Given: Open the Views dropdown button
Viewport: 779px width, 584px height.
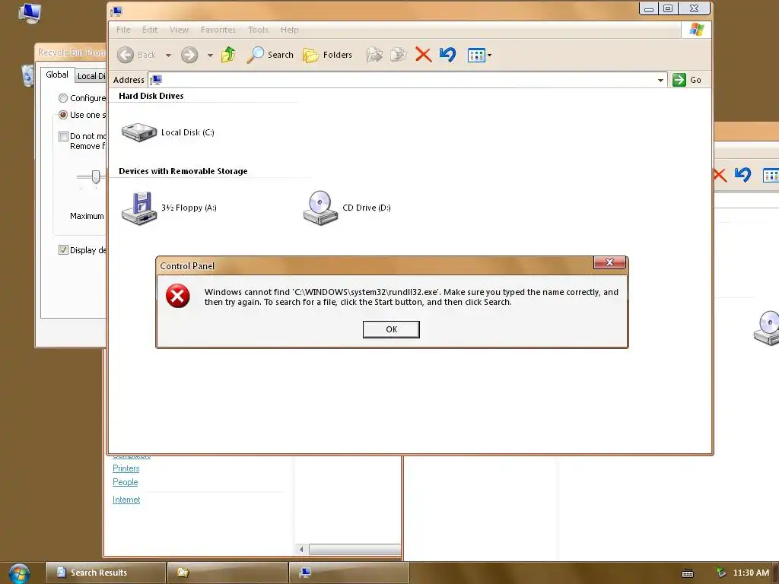Looking at the screenshot, I should pyautogui.click(x=479, y=55).
